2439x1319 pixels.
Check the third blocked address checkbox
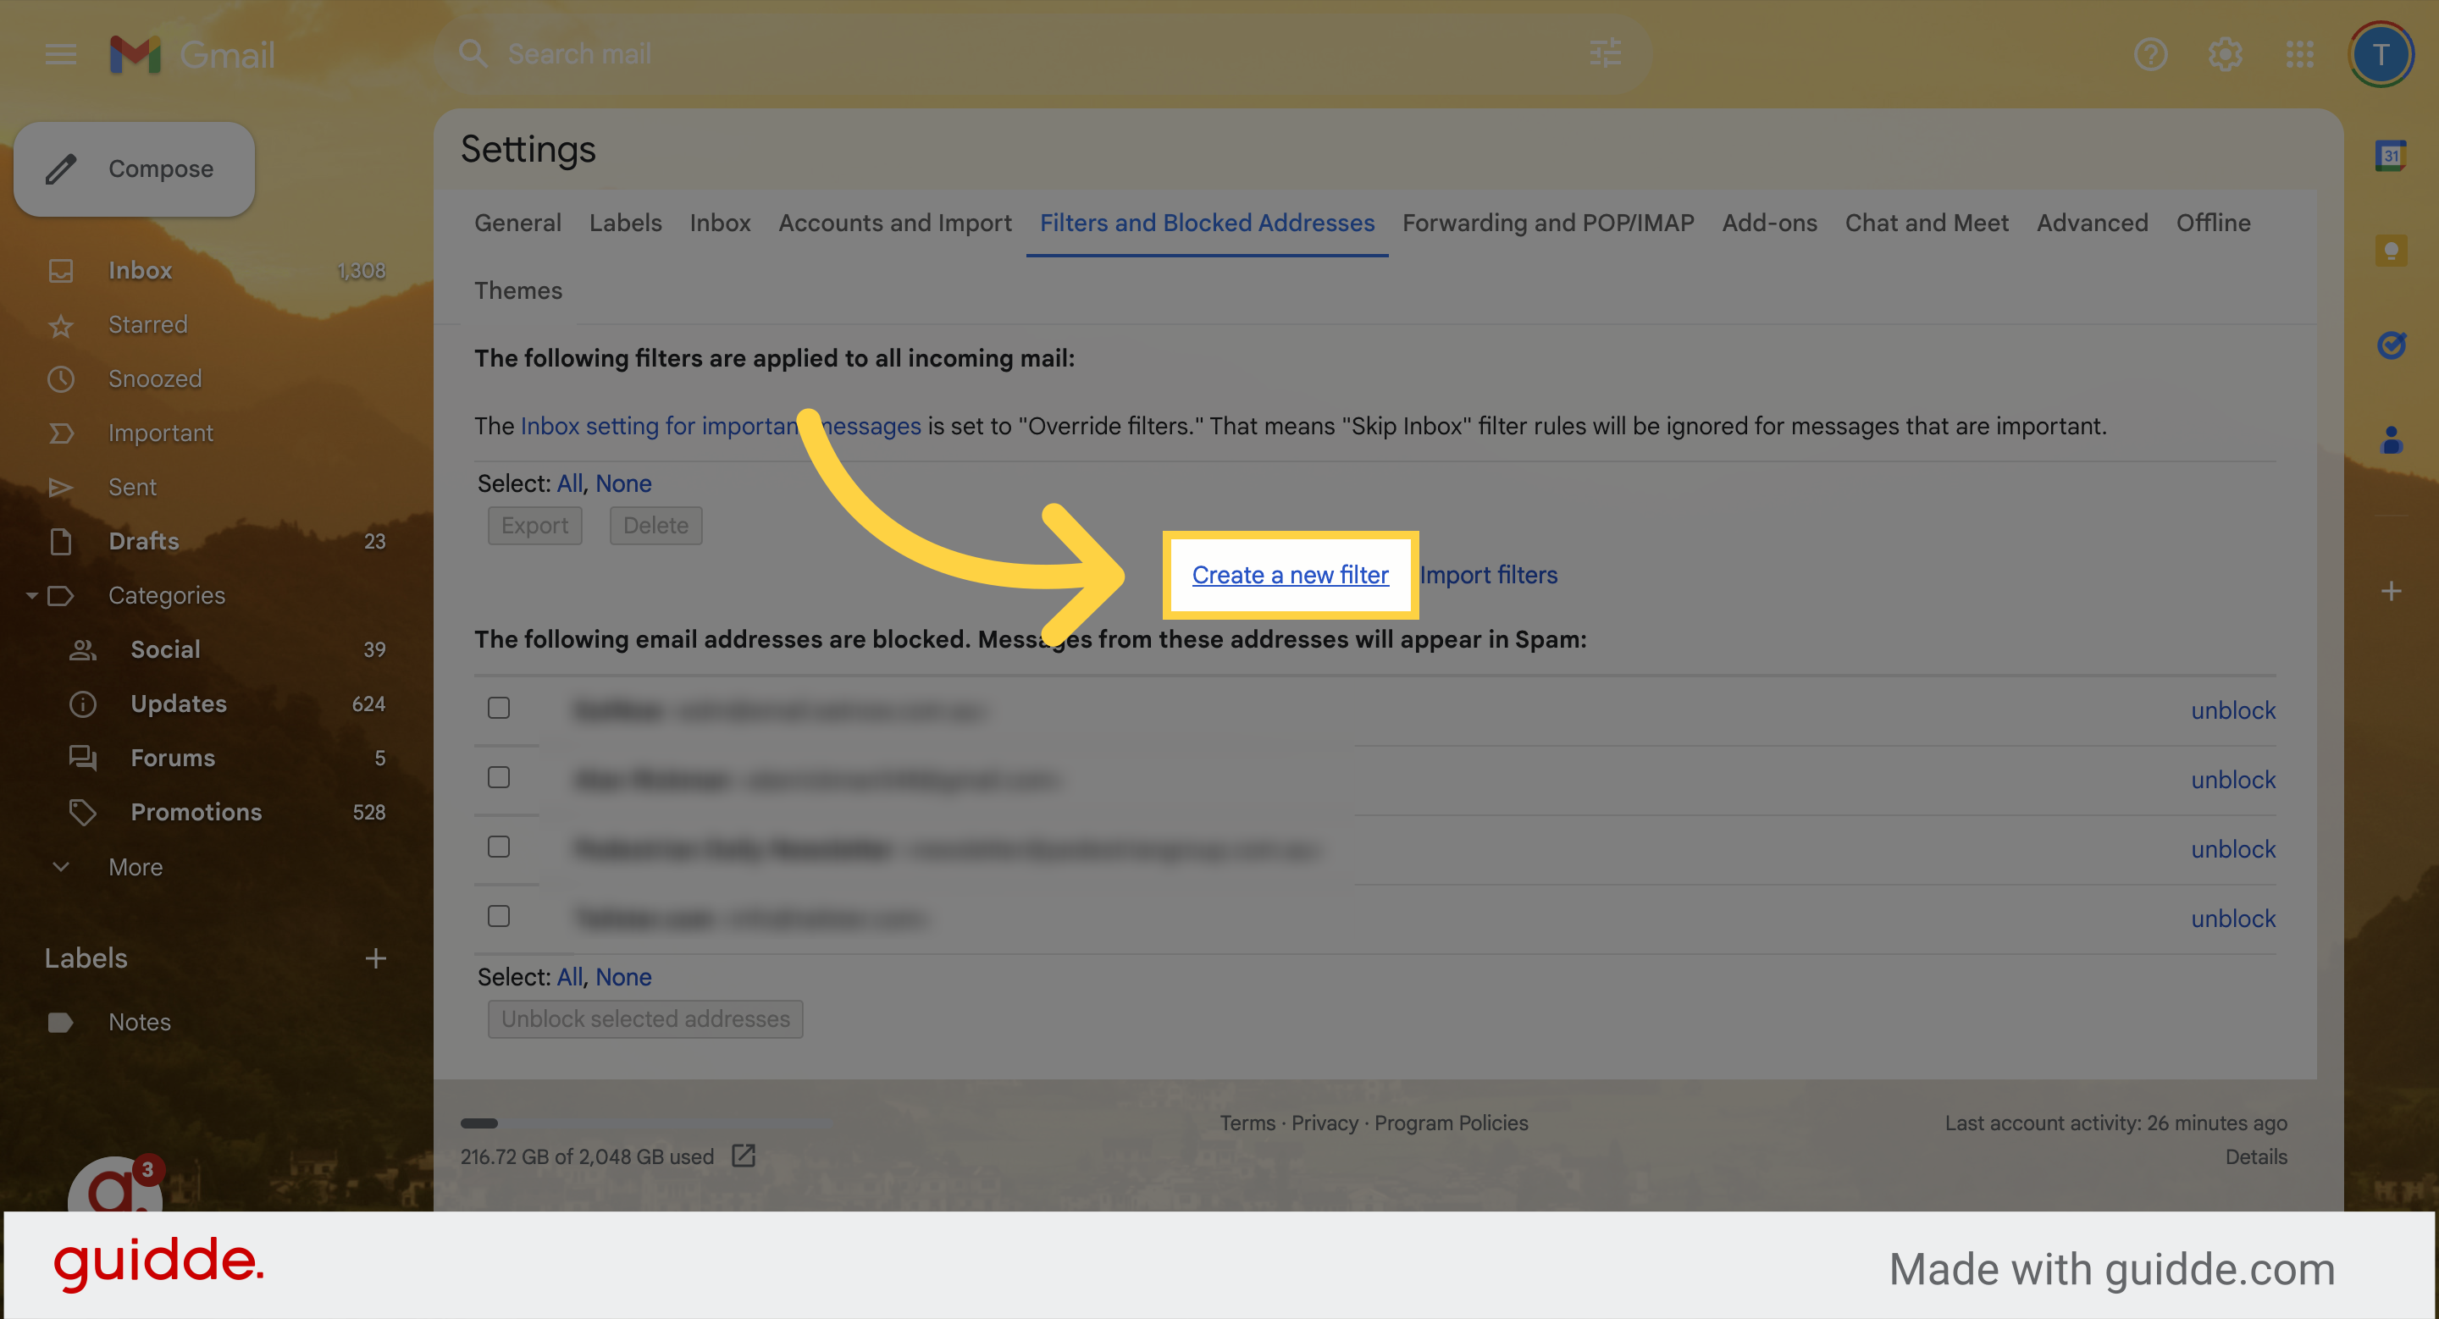click(501, 847)
